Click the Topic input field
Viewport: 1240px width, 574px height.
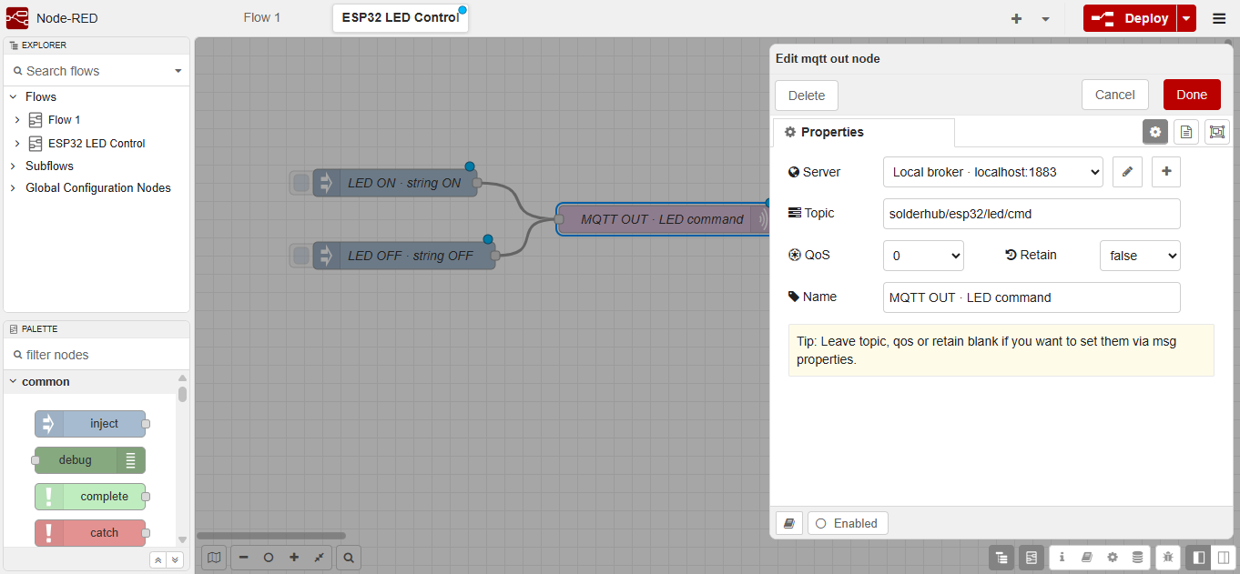pos(1032,214)
